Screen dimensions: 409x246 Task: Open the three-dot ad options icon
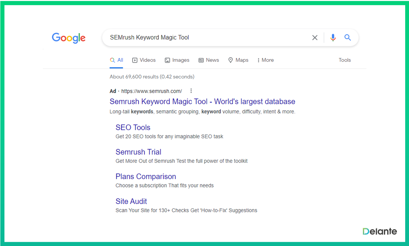[x=191, y=91]
